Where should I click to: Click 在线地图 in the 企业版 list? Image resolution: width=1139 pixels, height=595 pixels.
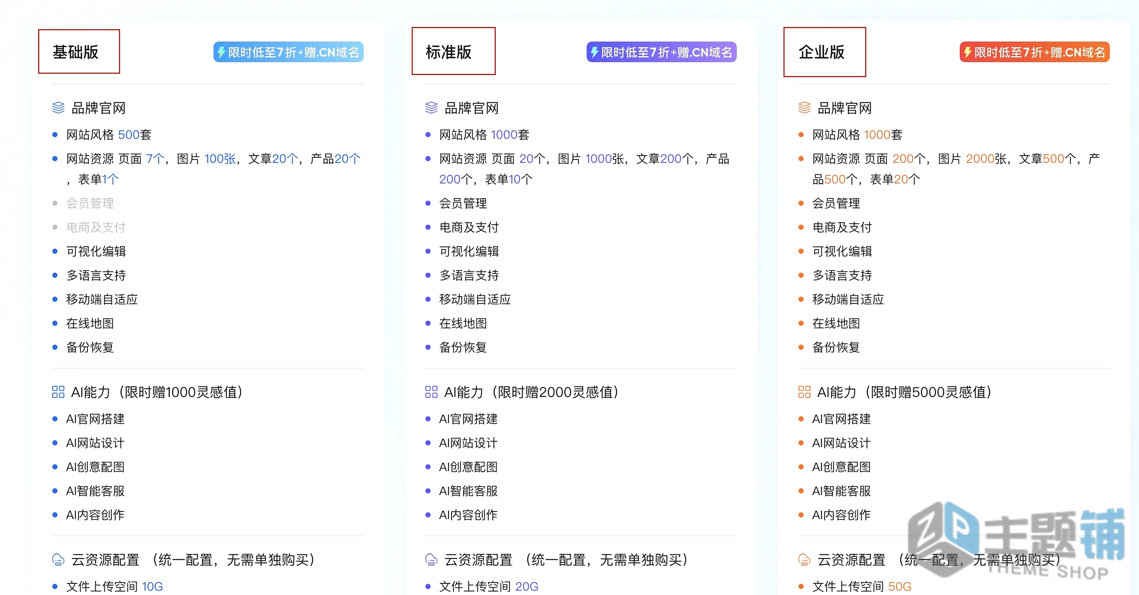click(836, 323)
